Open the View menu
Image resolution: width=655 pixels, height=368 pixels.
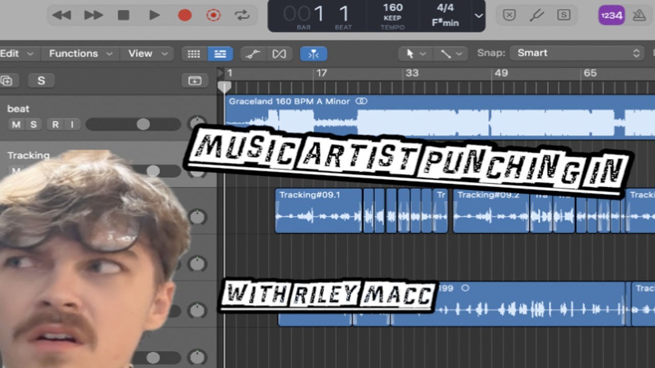pos(147,53)
